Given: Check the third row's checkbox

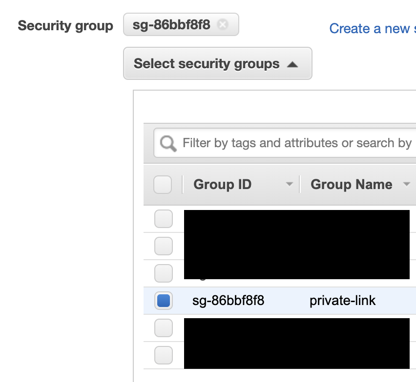Looking at the screenshot, I should (x=164, y=273).
